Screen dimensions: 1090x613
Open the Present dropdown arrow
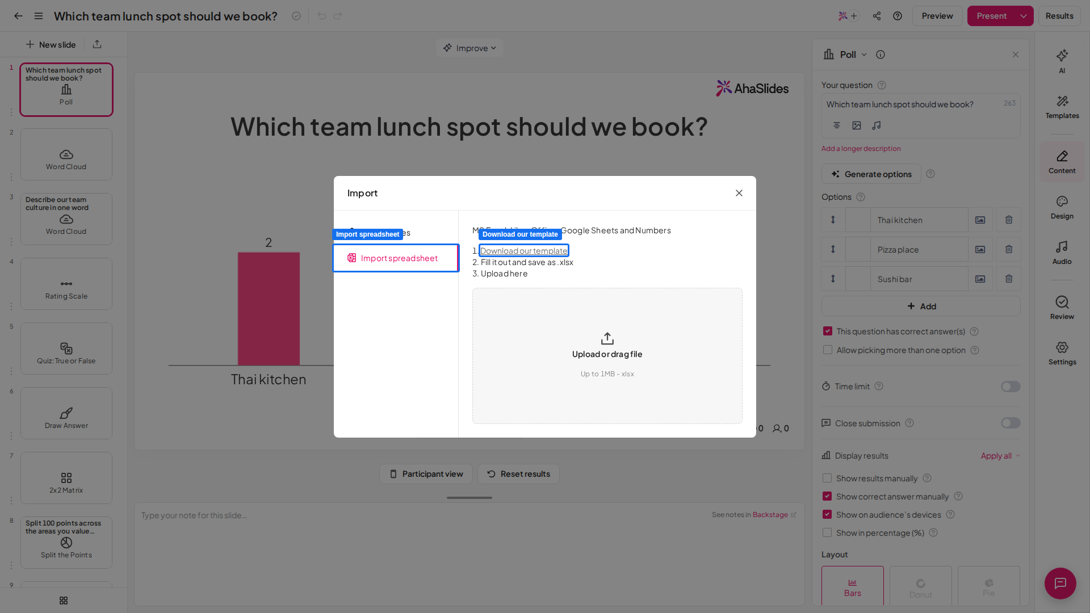click(1024, 16)
